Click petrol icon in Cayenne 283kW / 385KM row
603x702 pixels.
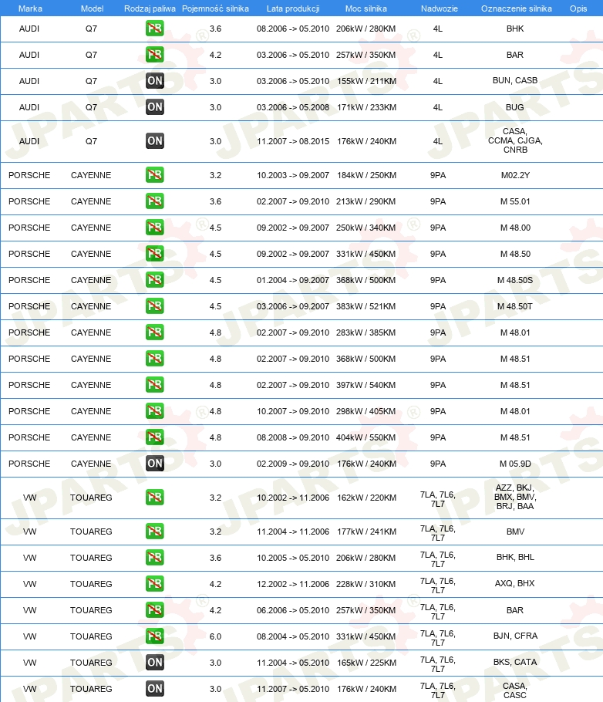tap(154, 332)
